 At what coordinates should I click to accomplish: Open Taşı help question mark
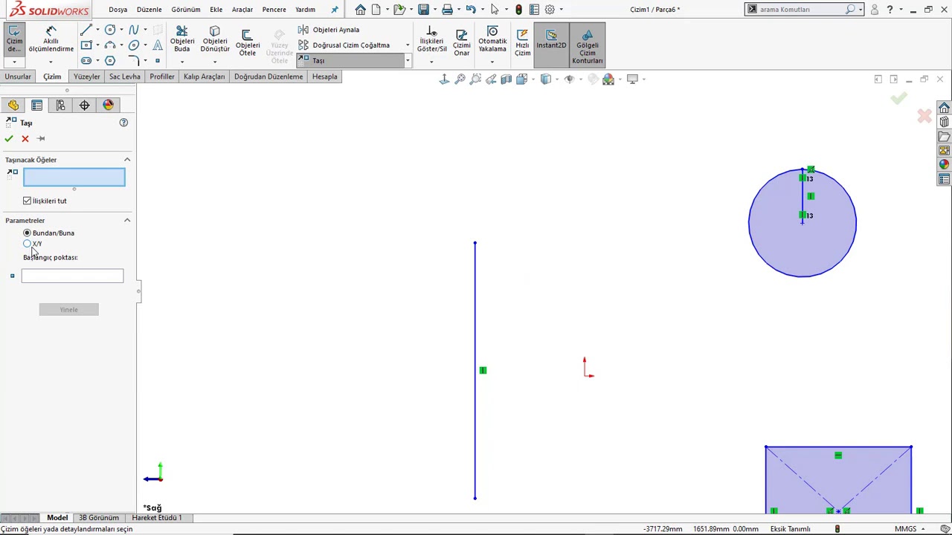[123, 123]
